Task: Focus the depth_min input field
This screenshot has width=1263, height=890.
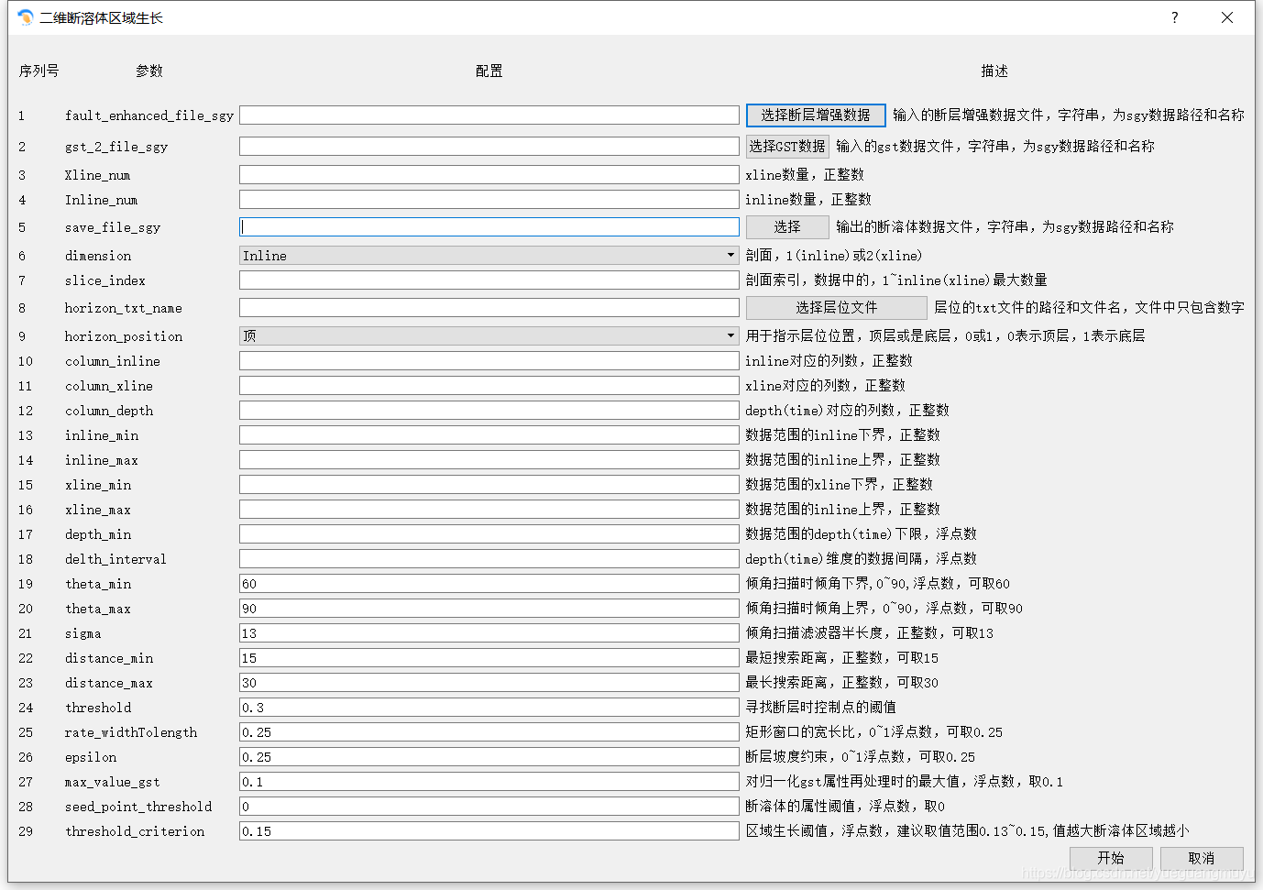Action: click(489, 533)
